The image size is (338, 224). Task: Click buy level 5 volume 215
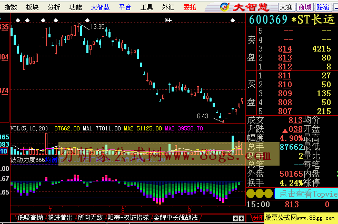(x=324, y=111)
